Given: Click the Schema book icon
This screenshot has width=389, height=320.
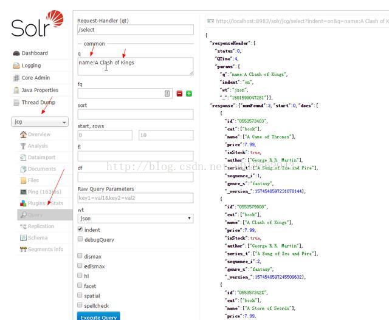Looking at the screenshot, I should tap(23, 237).
